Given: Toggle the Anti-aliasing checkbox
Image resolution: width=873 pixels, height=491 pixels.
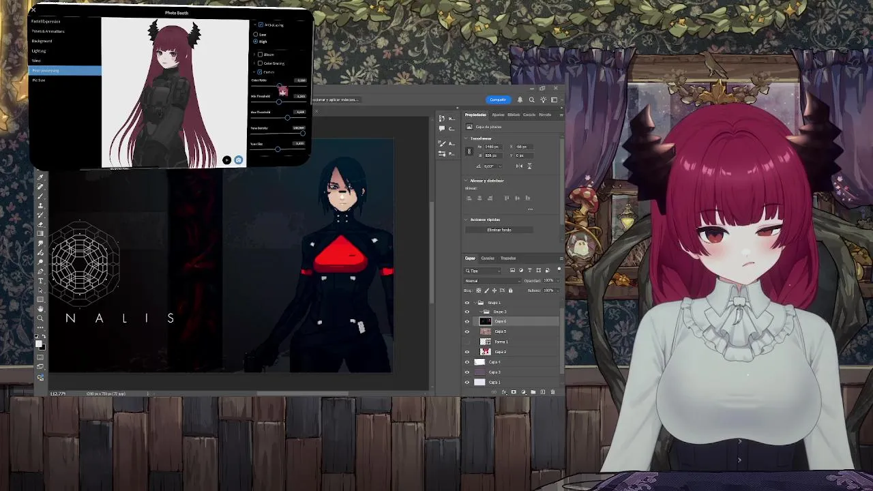Looking at the screenshot, I should pos(261,25).
